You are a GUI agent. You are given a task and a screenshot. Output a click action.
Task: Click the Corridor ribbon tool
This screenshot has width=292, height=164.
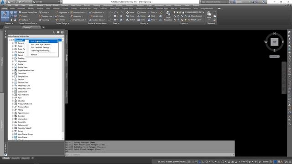[x=61, y=20]
